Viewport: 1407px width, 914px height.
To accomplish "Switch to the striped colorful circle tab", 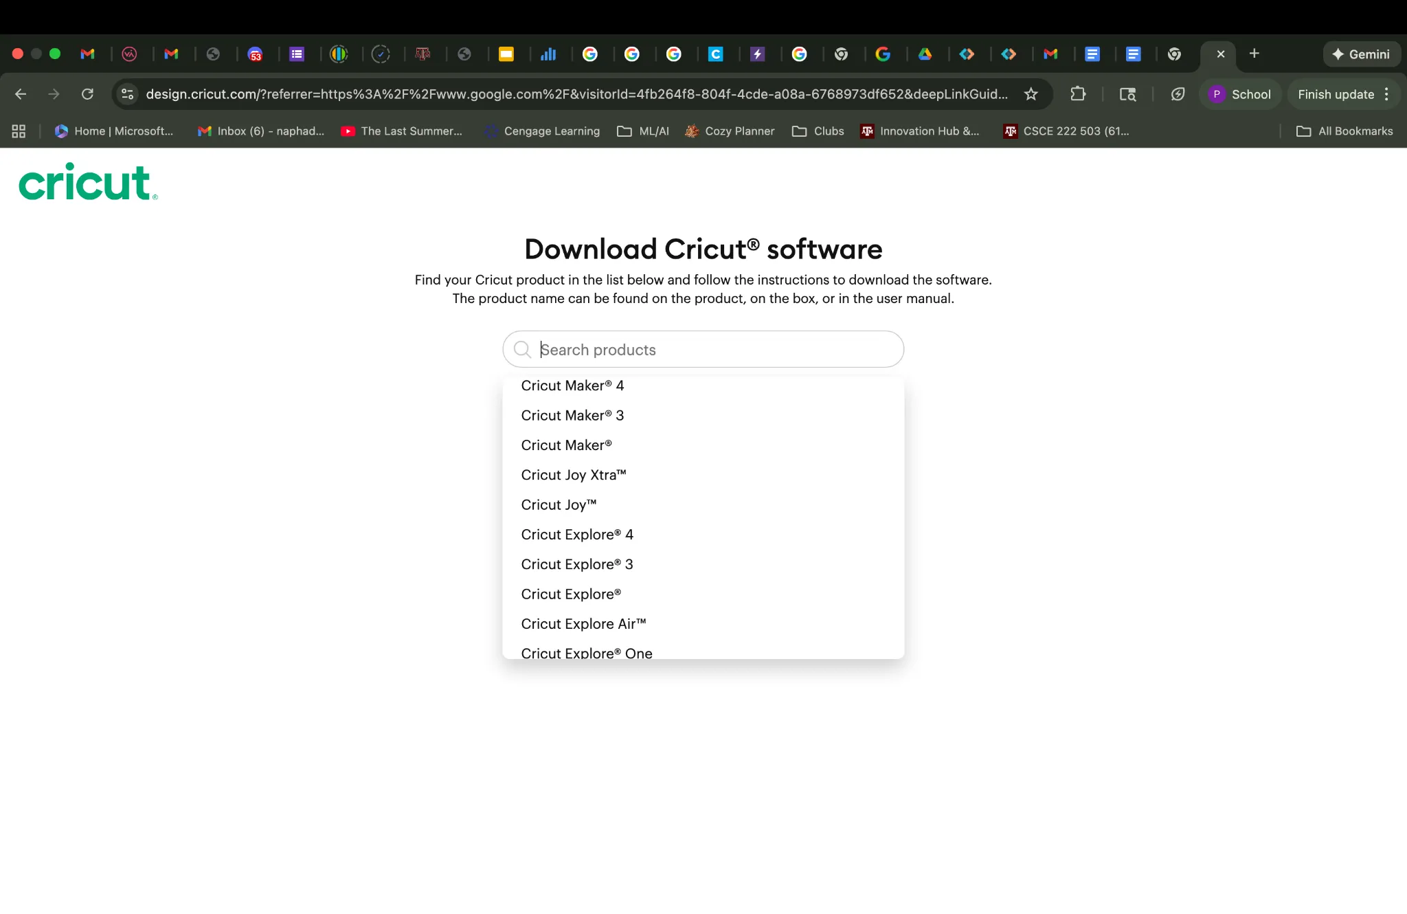I will click(x=339, y=54).
